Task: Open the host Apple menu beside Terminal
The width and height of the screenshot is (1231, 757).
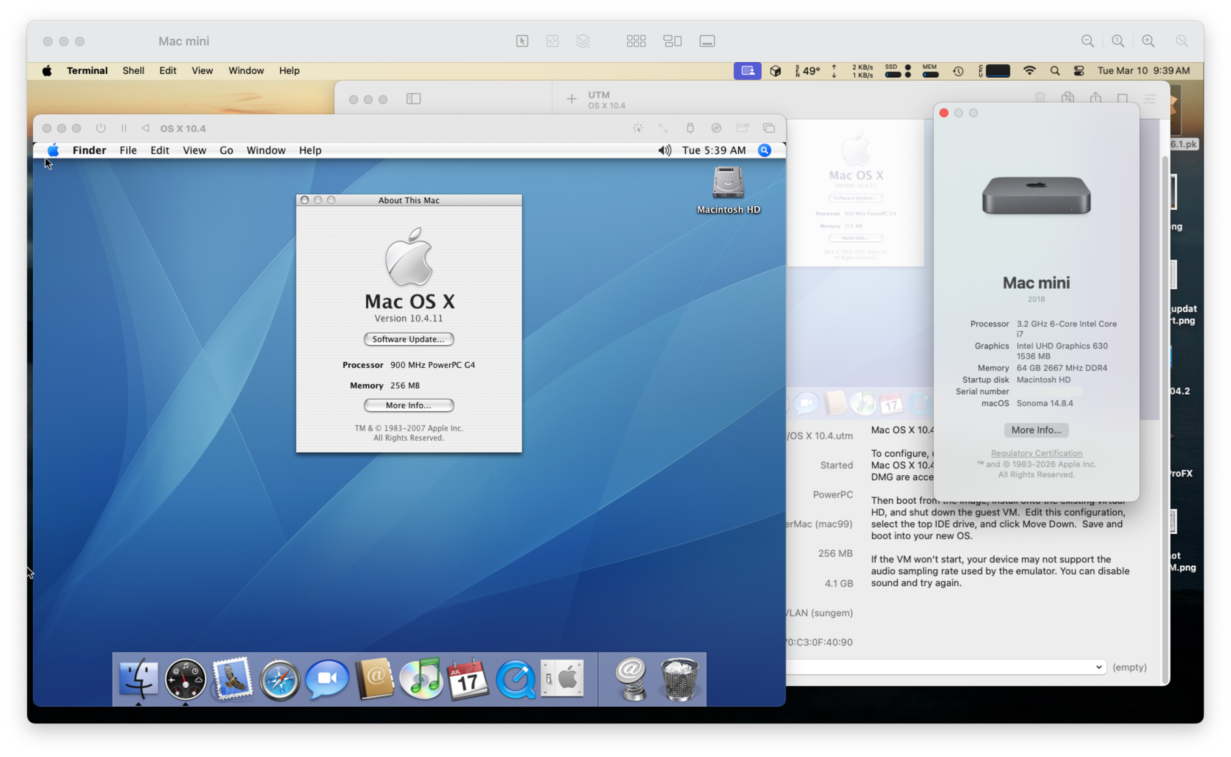Action: [x=47, y=71]
